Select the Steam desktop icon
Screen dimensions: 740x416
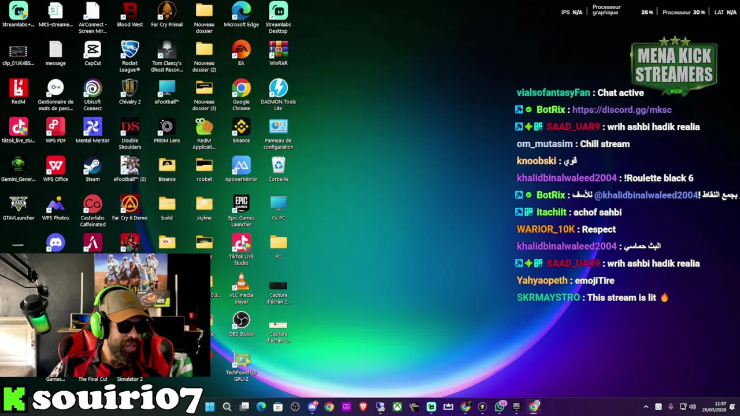[92, 169]
